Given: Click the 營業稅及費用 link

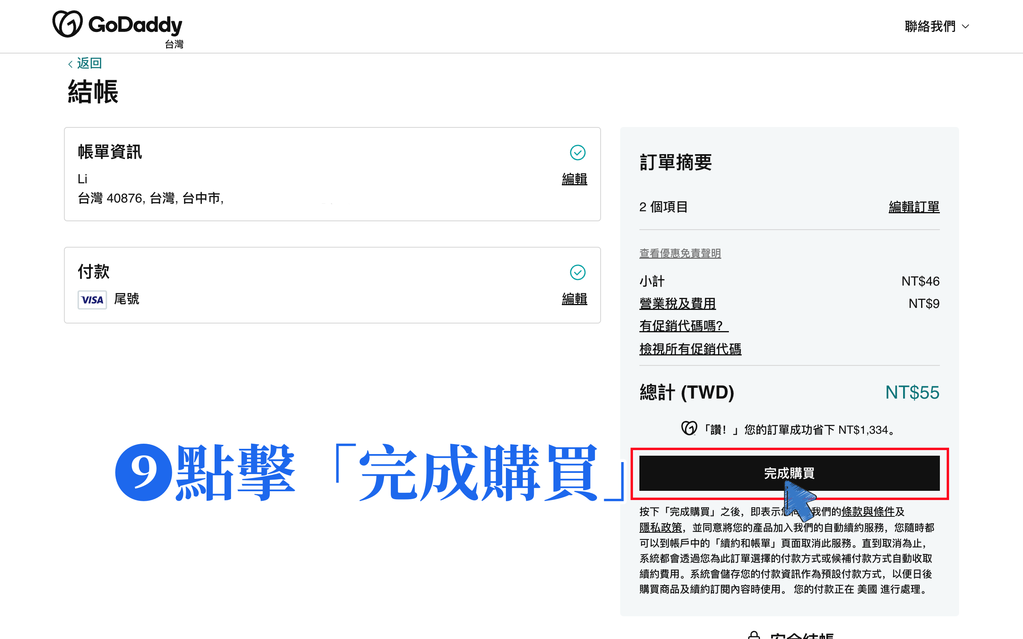Looking at the screenshot, I should 677,304.
